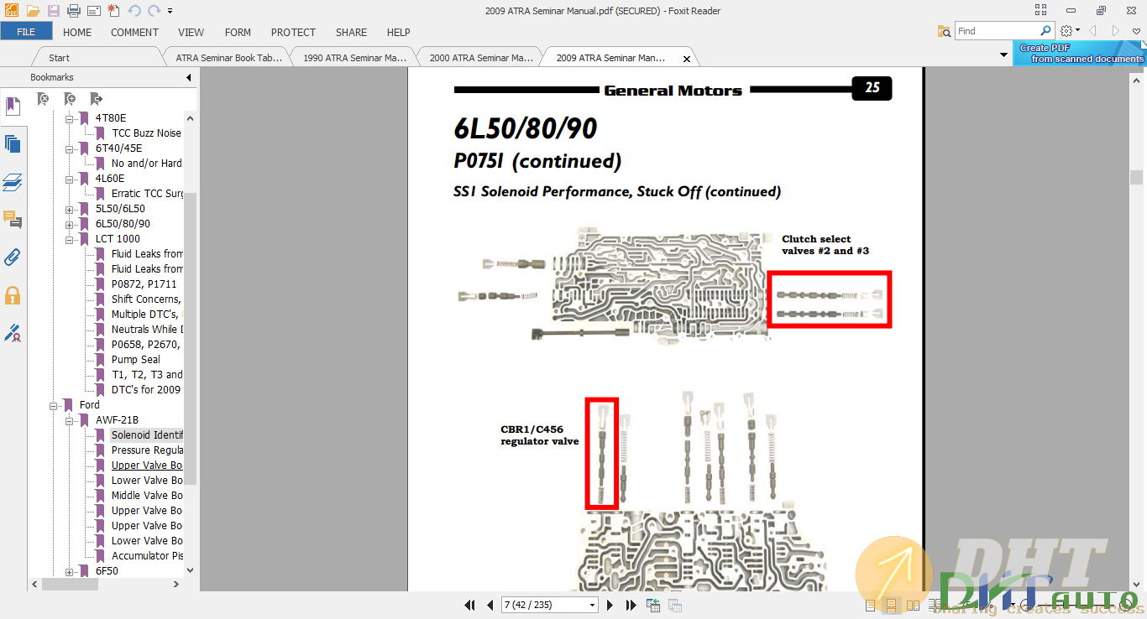
Task: Collapse the 6T40/45E bookmark node
Action: [70, 148]
